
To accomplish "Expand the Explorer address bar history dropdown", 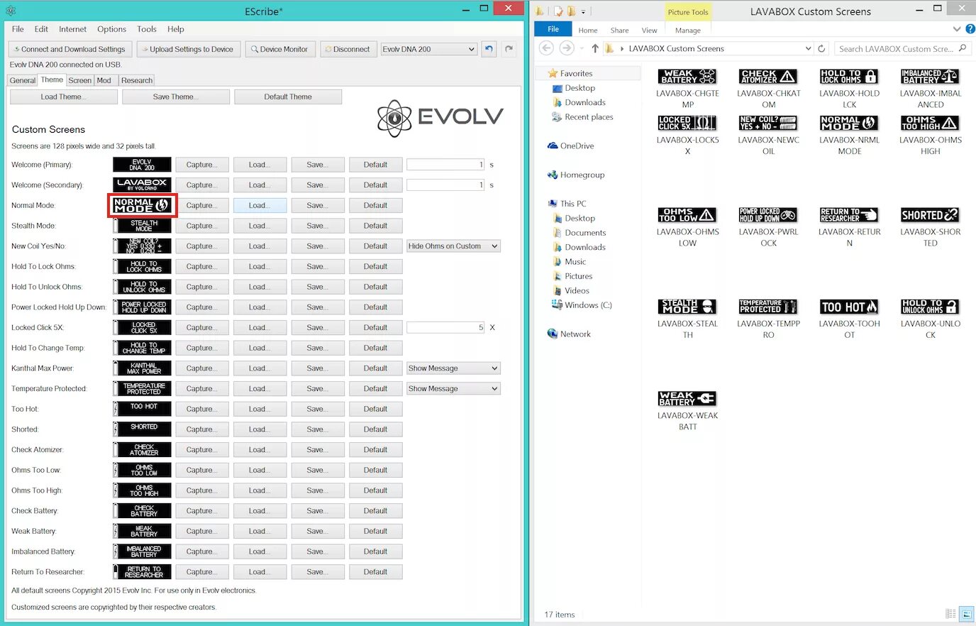I will (x=808, y=48).
